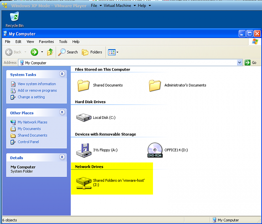Select the OFFICE14 (D:) DVD-ROM drive

pos(168,150)
